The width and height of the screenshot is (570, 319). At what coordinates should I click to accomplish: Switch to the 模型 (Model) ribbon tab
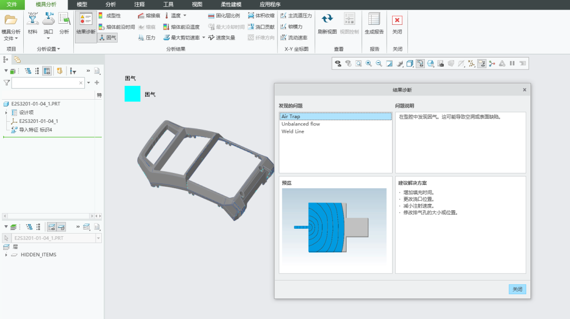[82, 5]
